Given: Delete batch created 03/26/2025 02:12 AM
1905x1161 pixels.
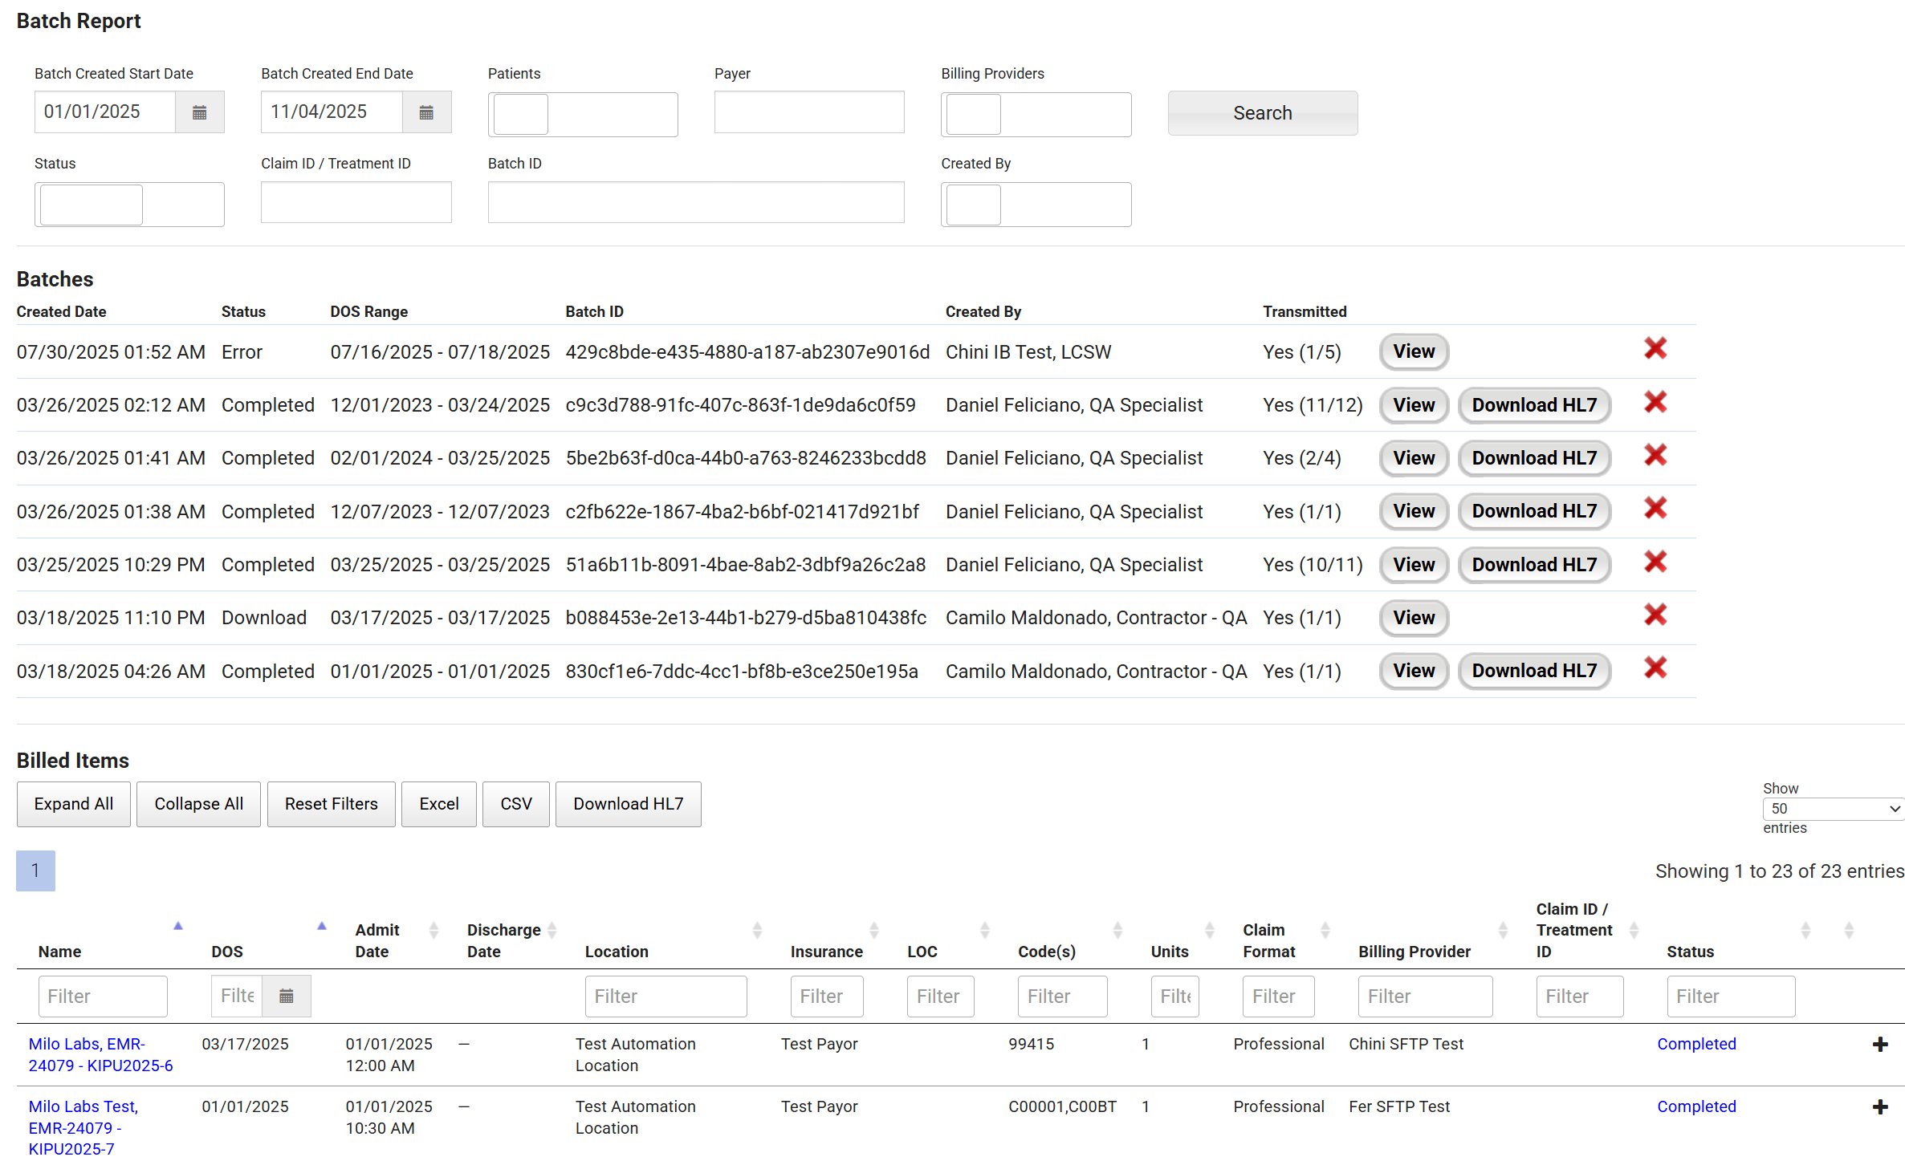Looking at the screenshot, I should click(1655, 403).
